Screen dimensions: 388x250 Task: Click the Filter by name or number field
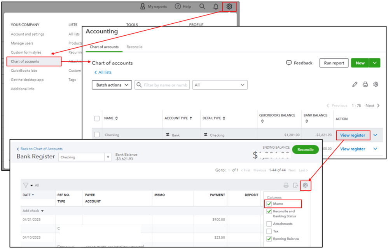click(x=162, y=85)
